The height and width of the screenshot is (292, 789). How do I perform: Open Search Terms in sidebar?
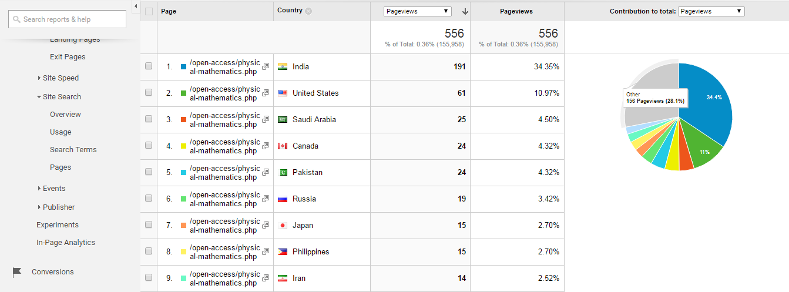(73, 150)
